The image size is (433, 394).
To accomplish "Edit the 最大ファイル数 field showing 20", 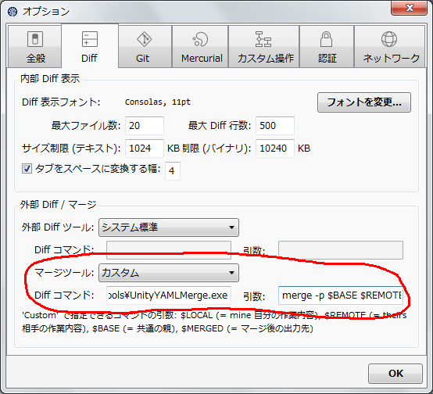I will point(145,126).
